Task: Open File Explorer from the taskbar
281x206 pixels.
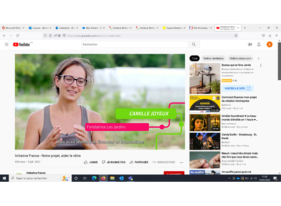Action: click(112, 178)
